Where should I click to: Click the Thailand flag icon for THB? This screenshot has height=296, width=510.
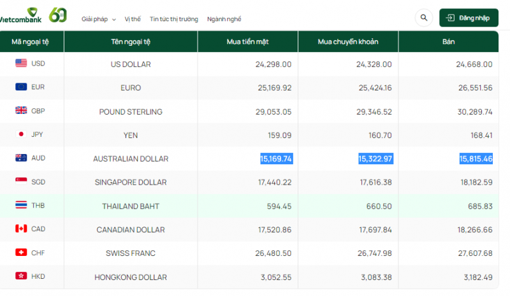point(20,205)
